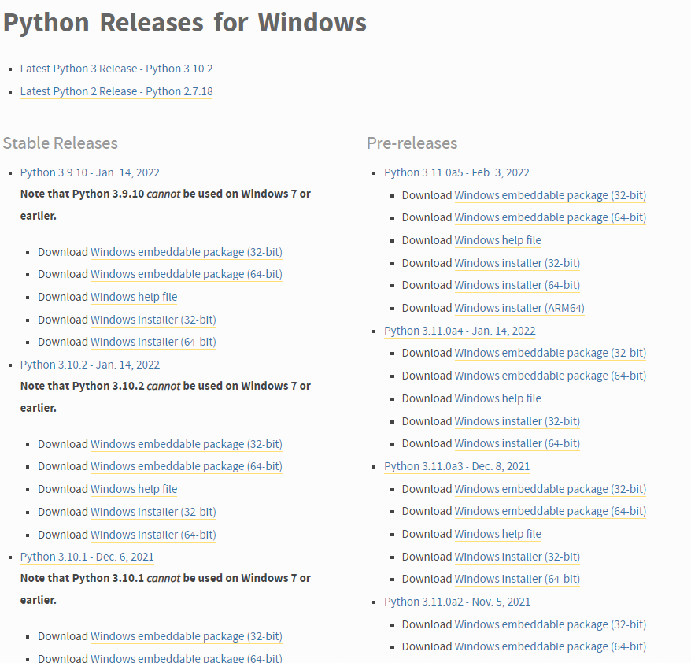This screenshot has width=691, height=663.
Task: Click the Python 3.9.10 Windows 7 compatibility note
Action: click(165, 205)
